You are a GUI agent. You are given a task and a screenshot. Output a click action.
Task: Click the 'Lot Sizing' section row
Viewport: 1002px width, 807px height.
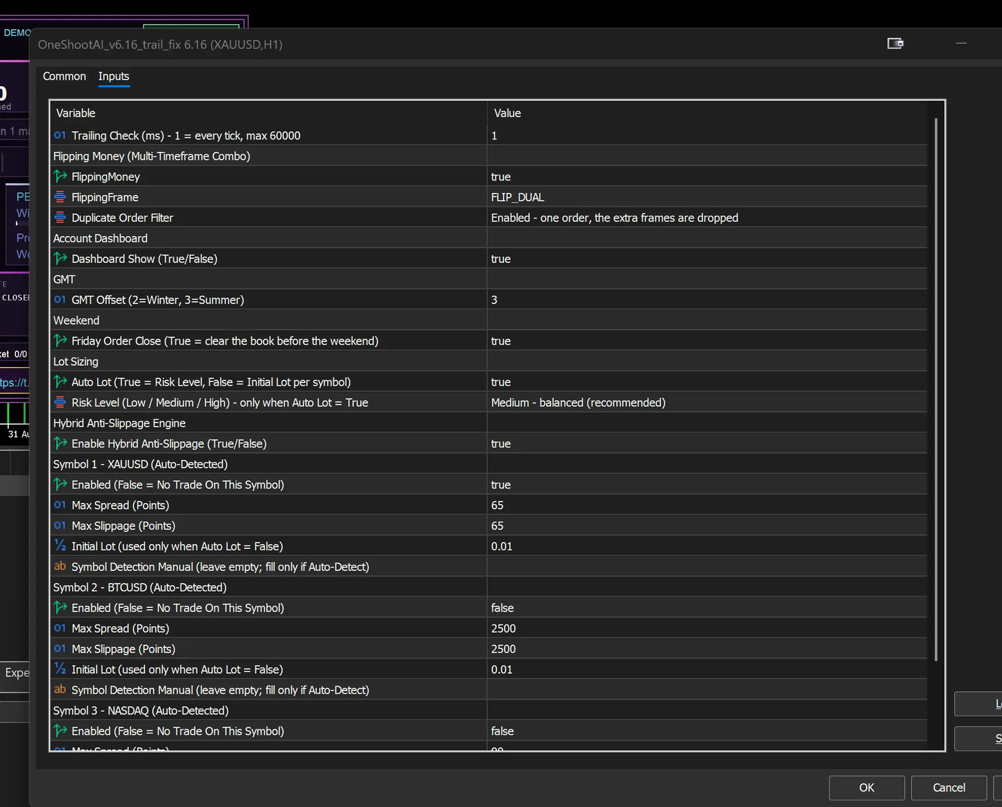[x=489, y=362]
